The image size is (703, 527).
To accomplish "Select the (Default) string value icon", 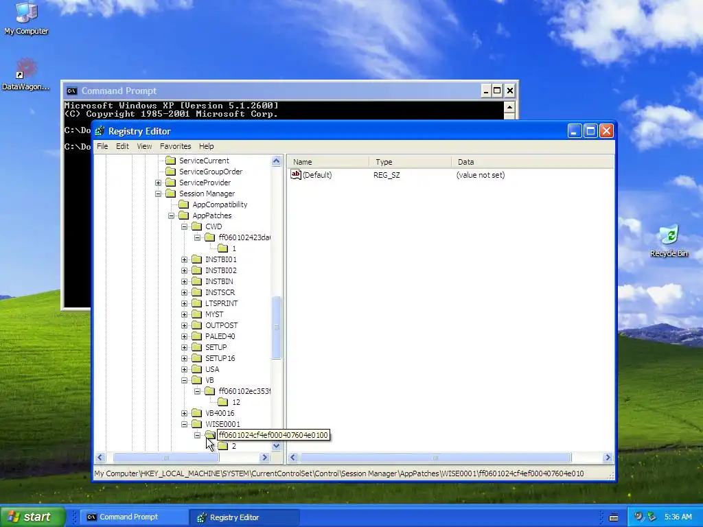I will [295, 175].
